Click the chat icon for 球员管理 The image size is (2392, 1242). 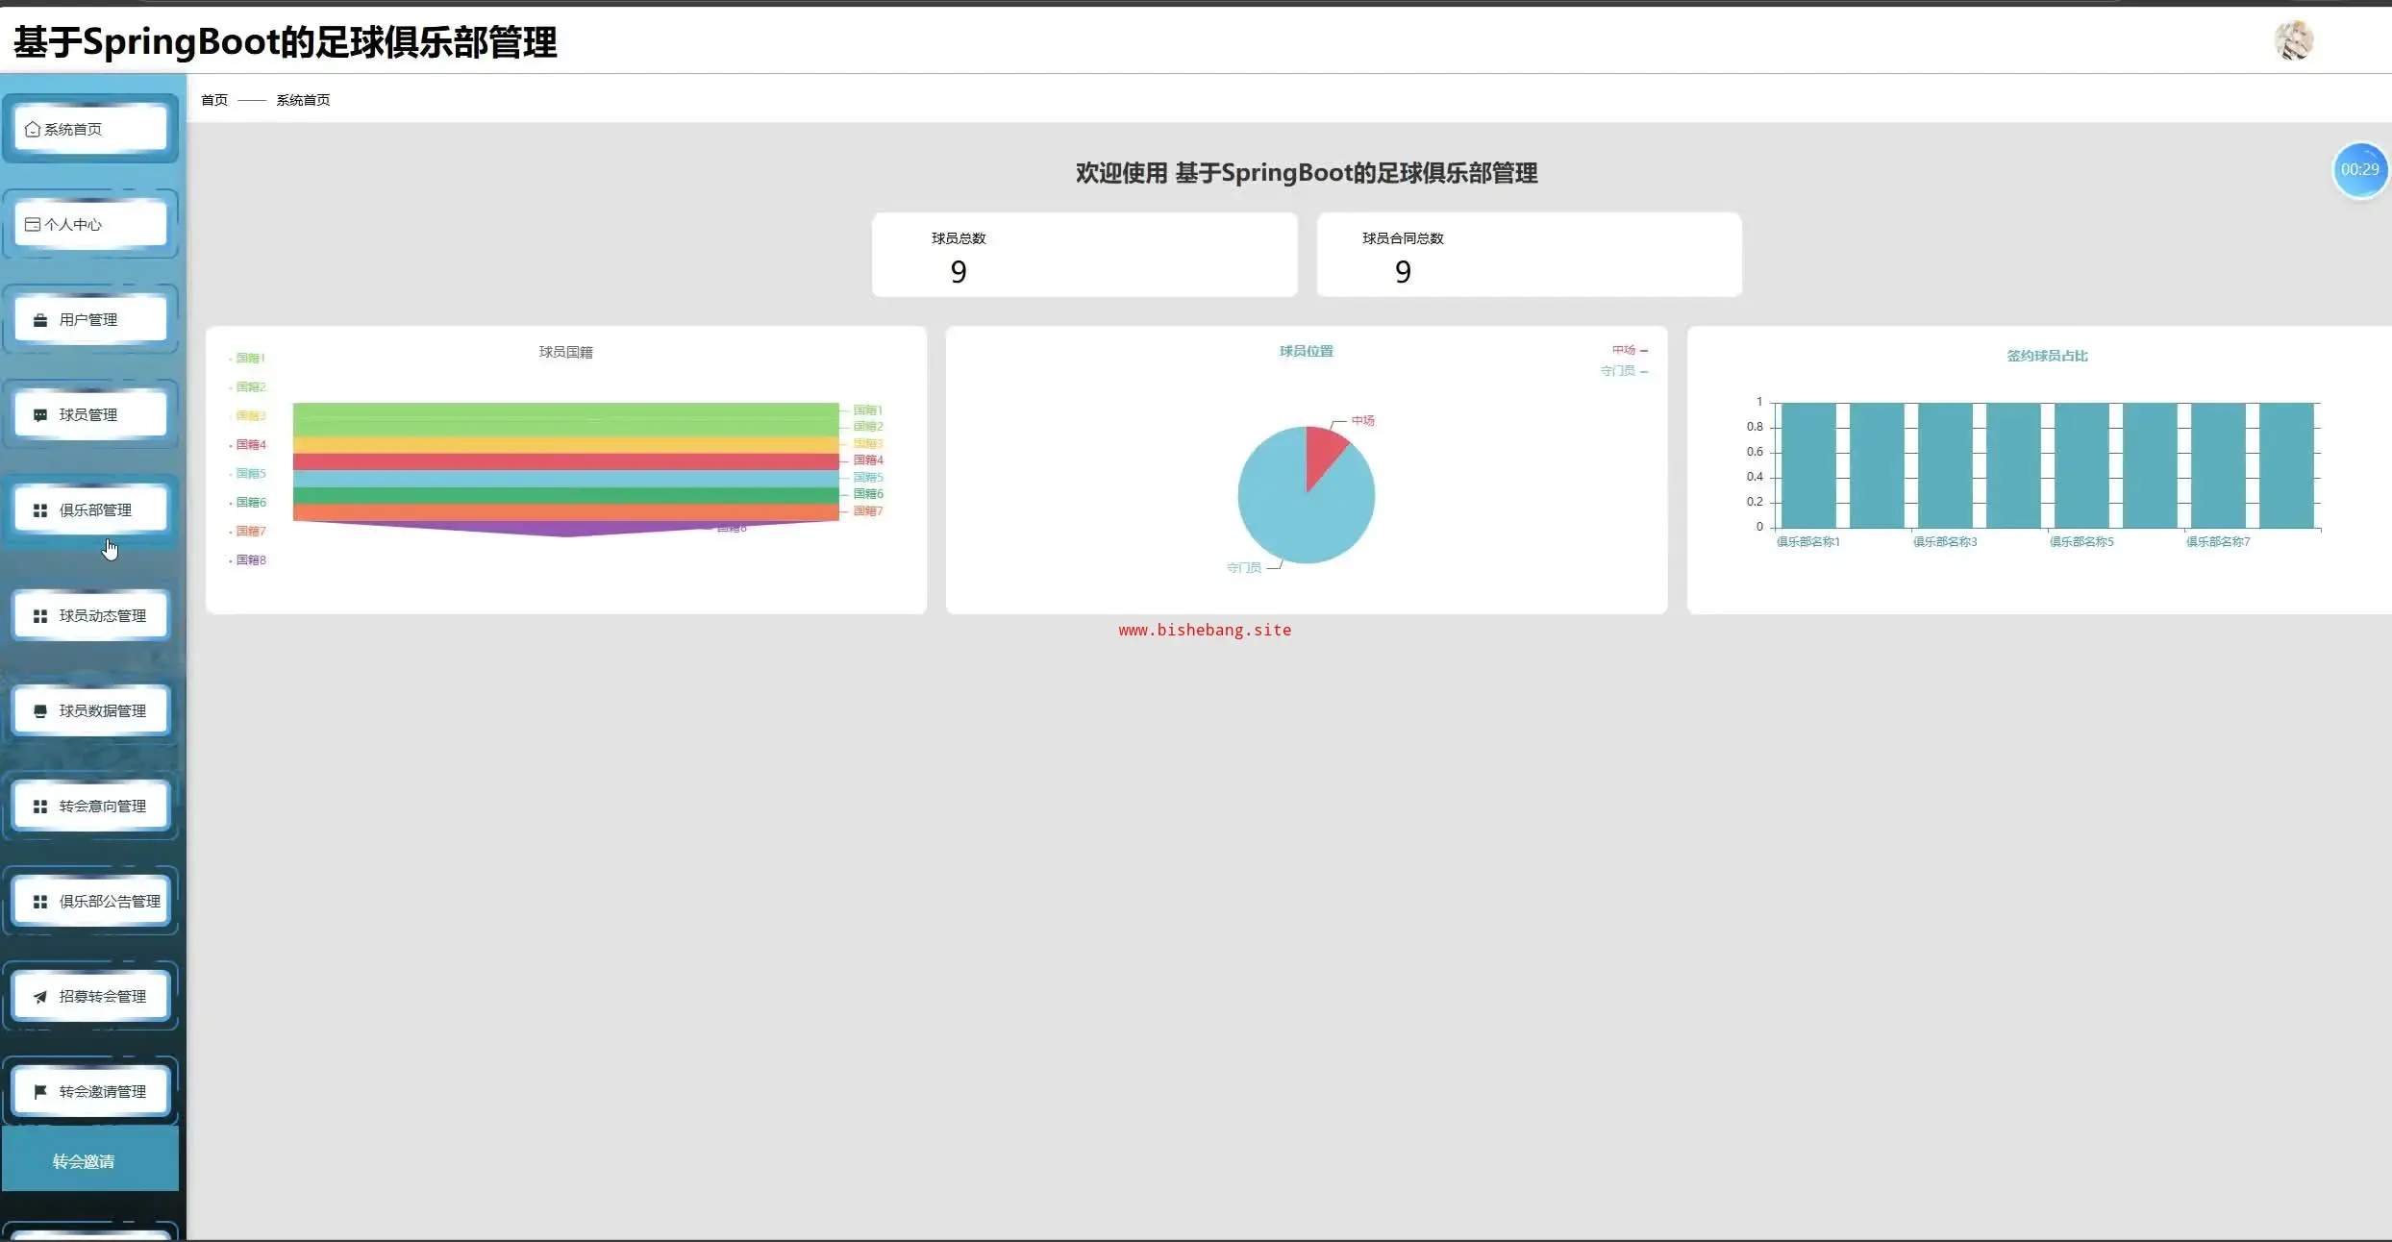tap(40, 415)
